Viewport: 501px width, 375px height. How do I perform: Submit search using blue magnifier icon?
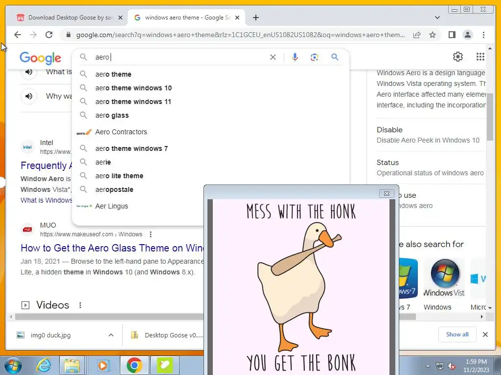click(335, 57)
